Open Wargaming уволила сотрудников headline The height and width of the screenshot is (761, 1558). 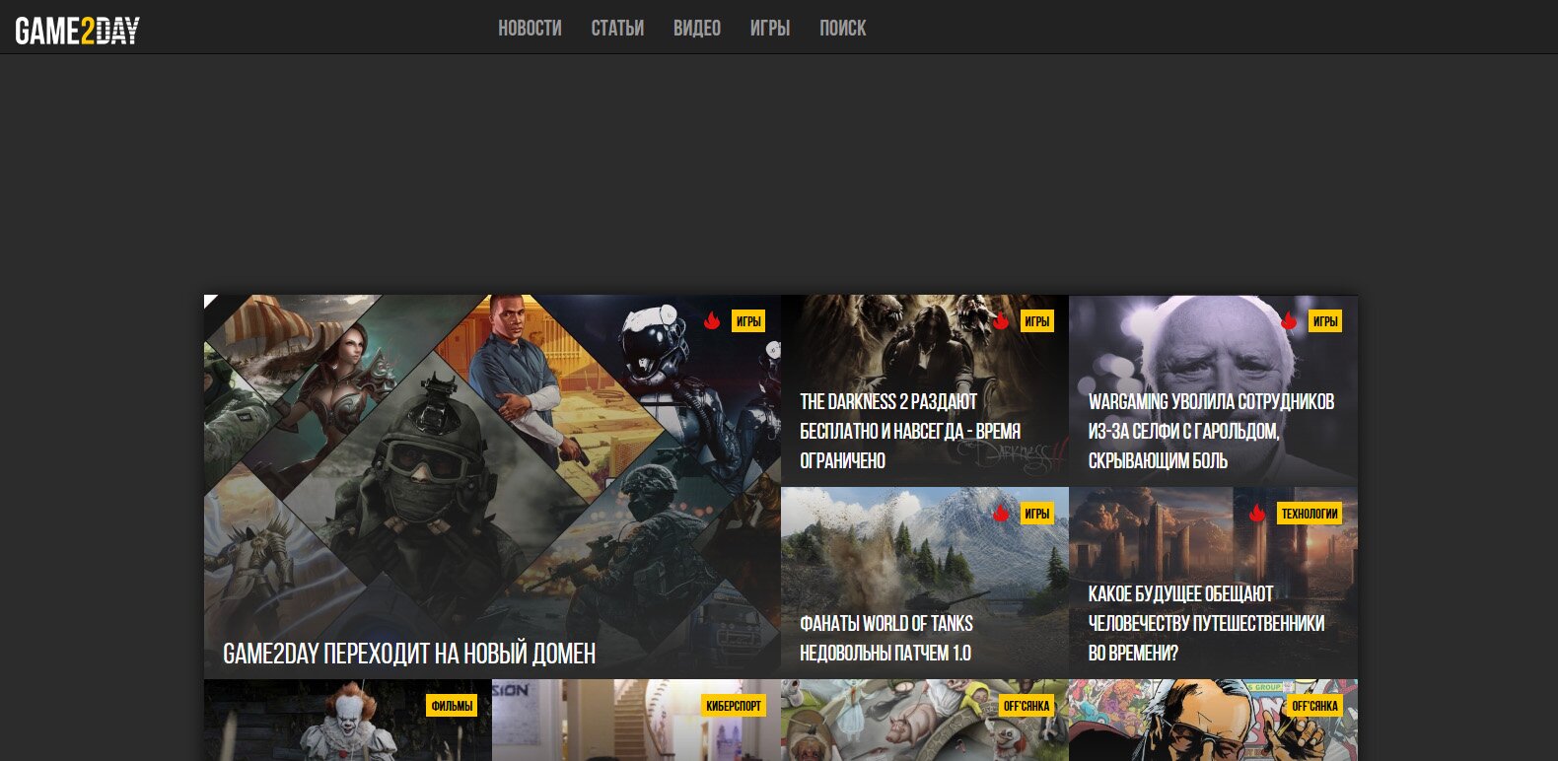(x=1211, y=431)
